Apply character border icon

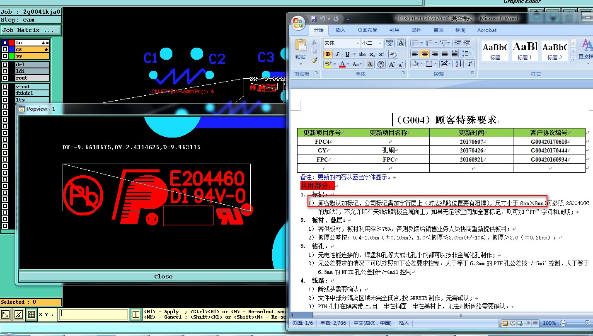pyautogui.click(x=401, y=43)
